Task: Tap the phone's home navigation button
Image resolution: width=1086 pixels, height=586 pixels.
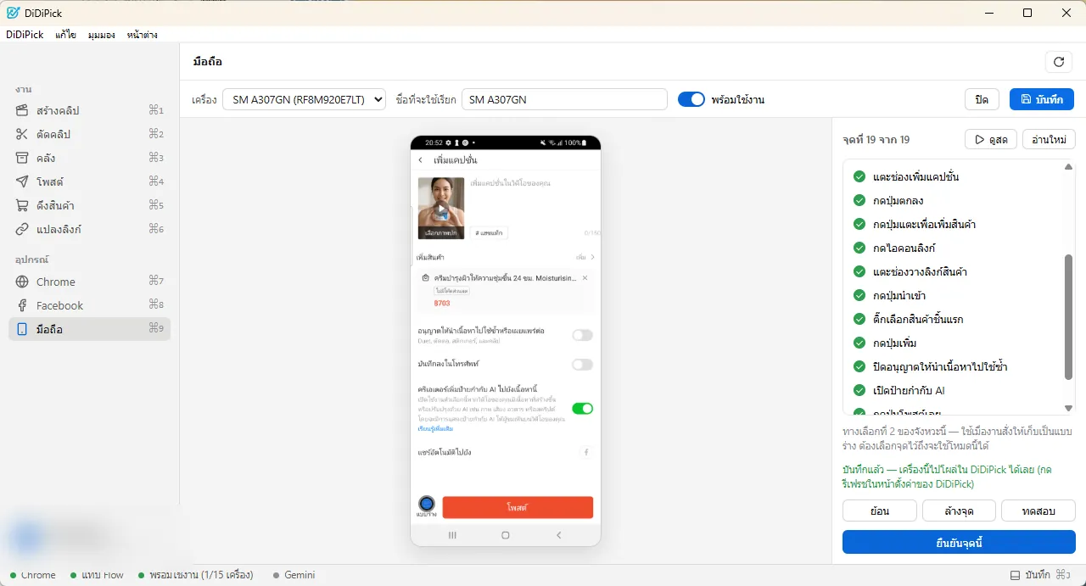Action: [506, 535]
